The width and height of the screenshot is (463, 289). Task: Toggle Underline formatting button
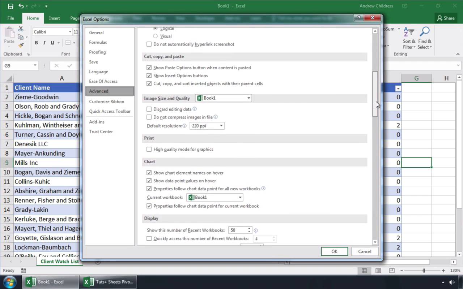(52, 43)
